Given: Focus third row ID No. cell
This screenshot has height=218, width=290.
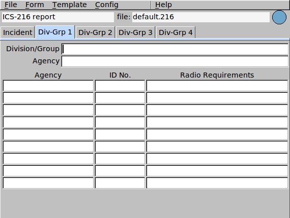Looking at the screenshot, I should tap(120, 110).
